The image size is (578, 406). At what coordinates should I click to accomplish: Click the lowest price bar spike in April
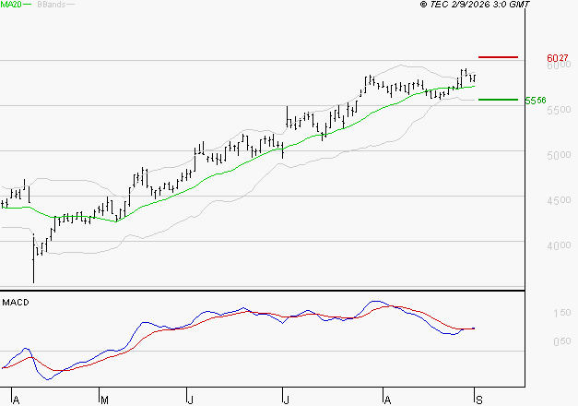tap(33, 258)
